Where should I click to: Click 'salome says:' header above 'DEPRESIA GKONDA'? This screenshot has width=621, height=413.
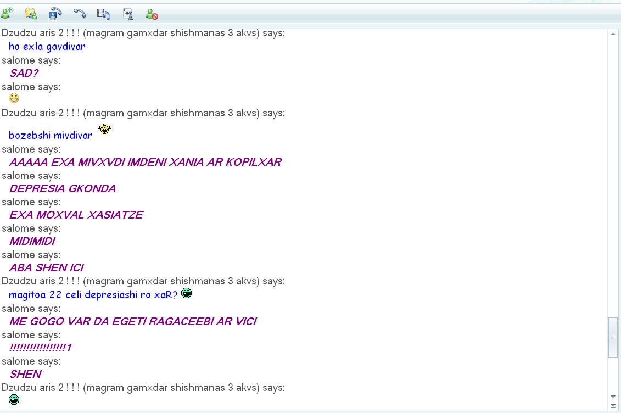31,176
